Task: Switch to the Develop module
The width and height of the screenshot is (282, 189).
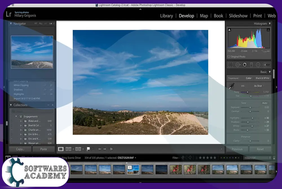Action: pyautogui.click(x=186, y=16)
